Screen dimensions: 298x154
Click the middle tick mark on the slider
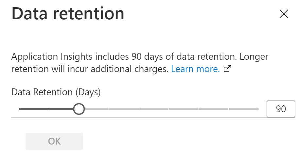[139, 109]
